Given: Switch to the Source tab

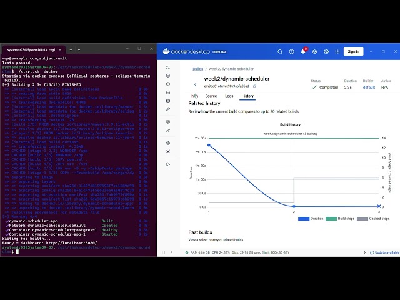Looking at the screenshot, I should pyautogui.click(x=211, y=96).
